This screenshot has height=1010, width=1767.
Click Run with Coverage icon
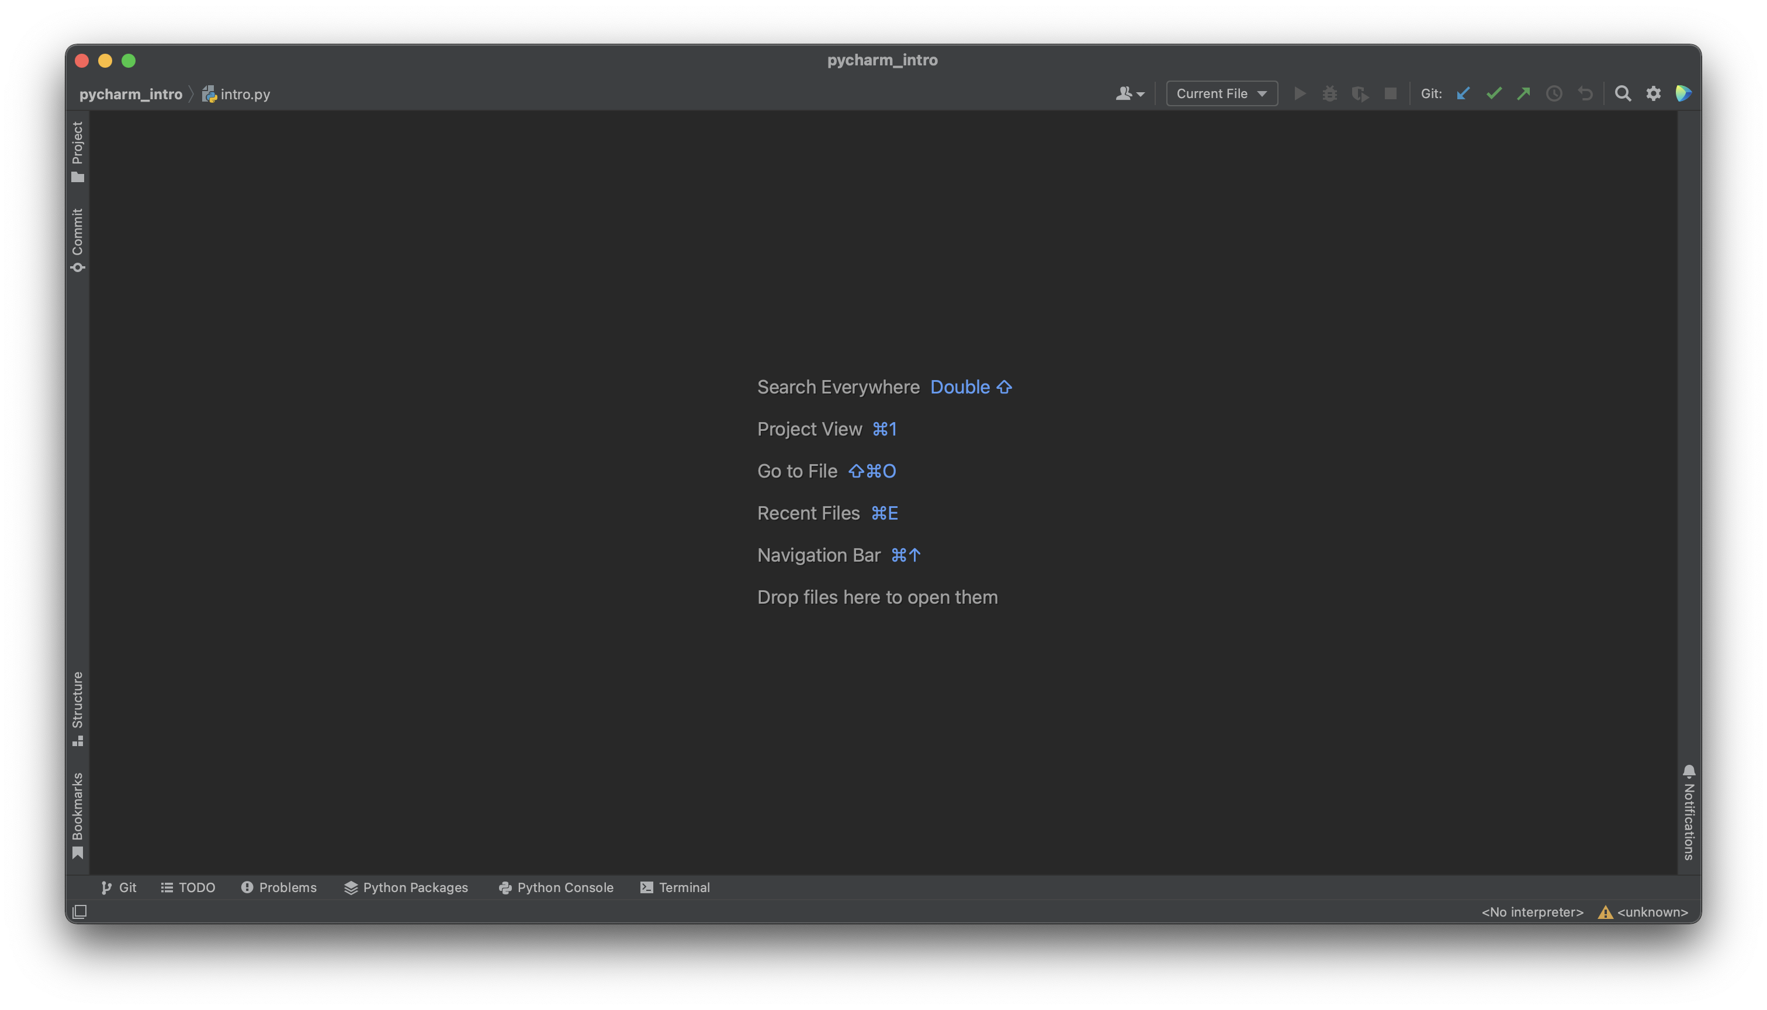point(1360,93)
